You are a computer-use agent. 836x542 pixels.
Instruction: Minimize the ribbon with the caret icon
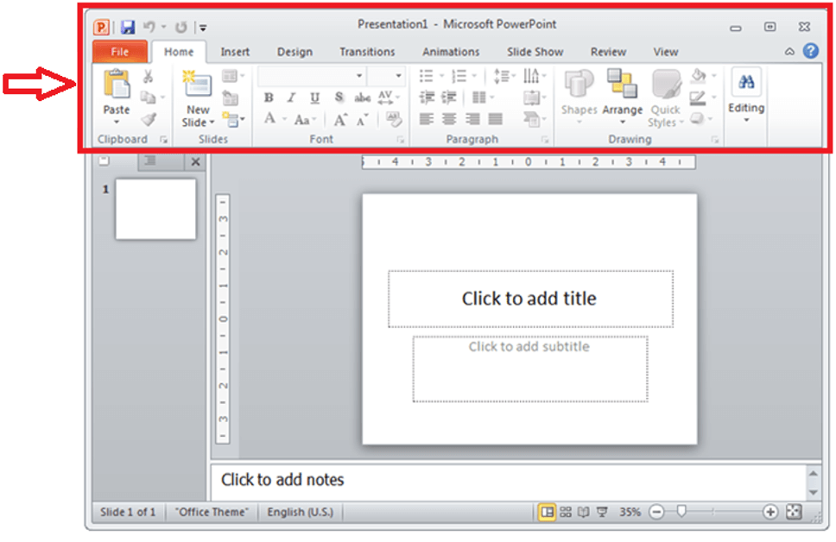[x=789, y=52]
